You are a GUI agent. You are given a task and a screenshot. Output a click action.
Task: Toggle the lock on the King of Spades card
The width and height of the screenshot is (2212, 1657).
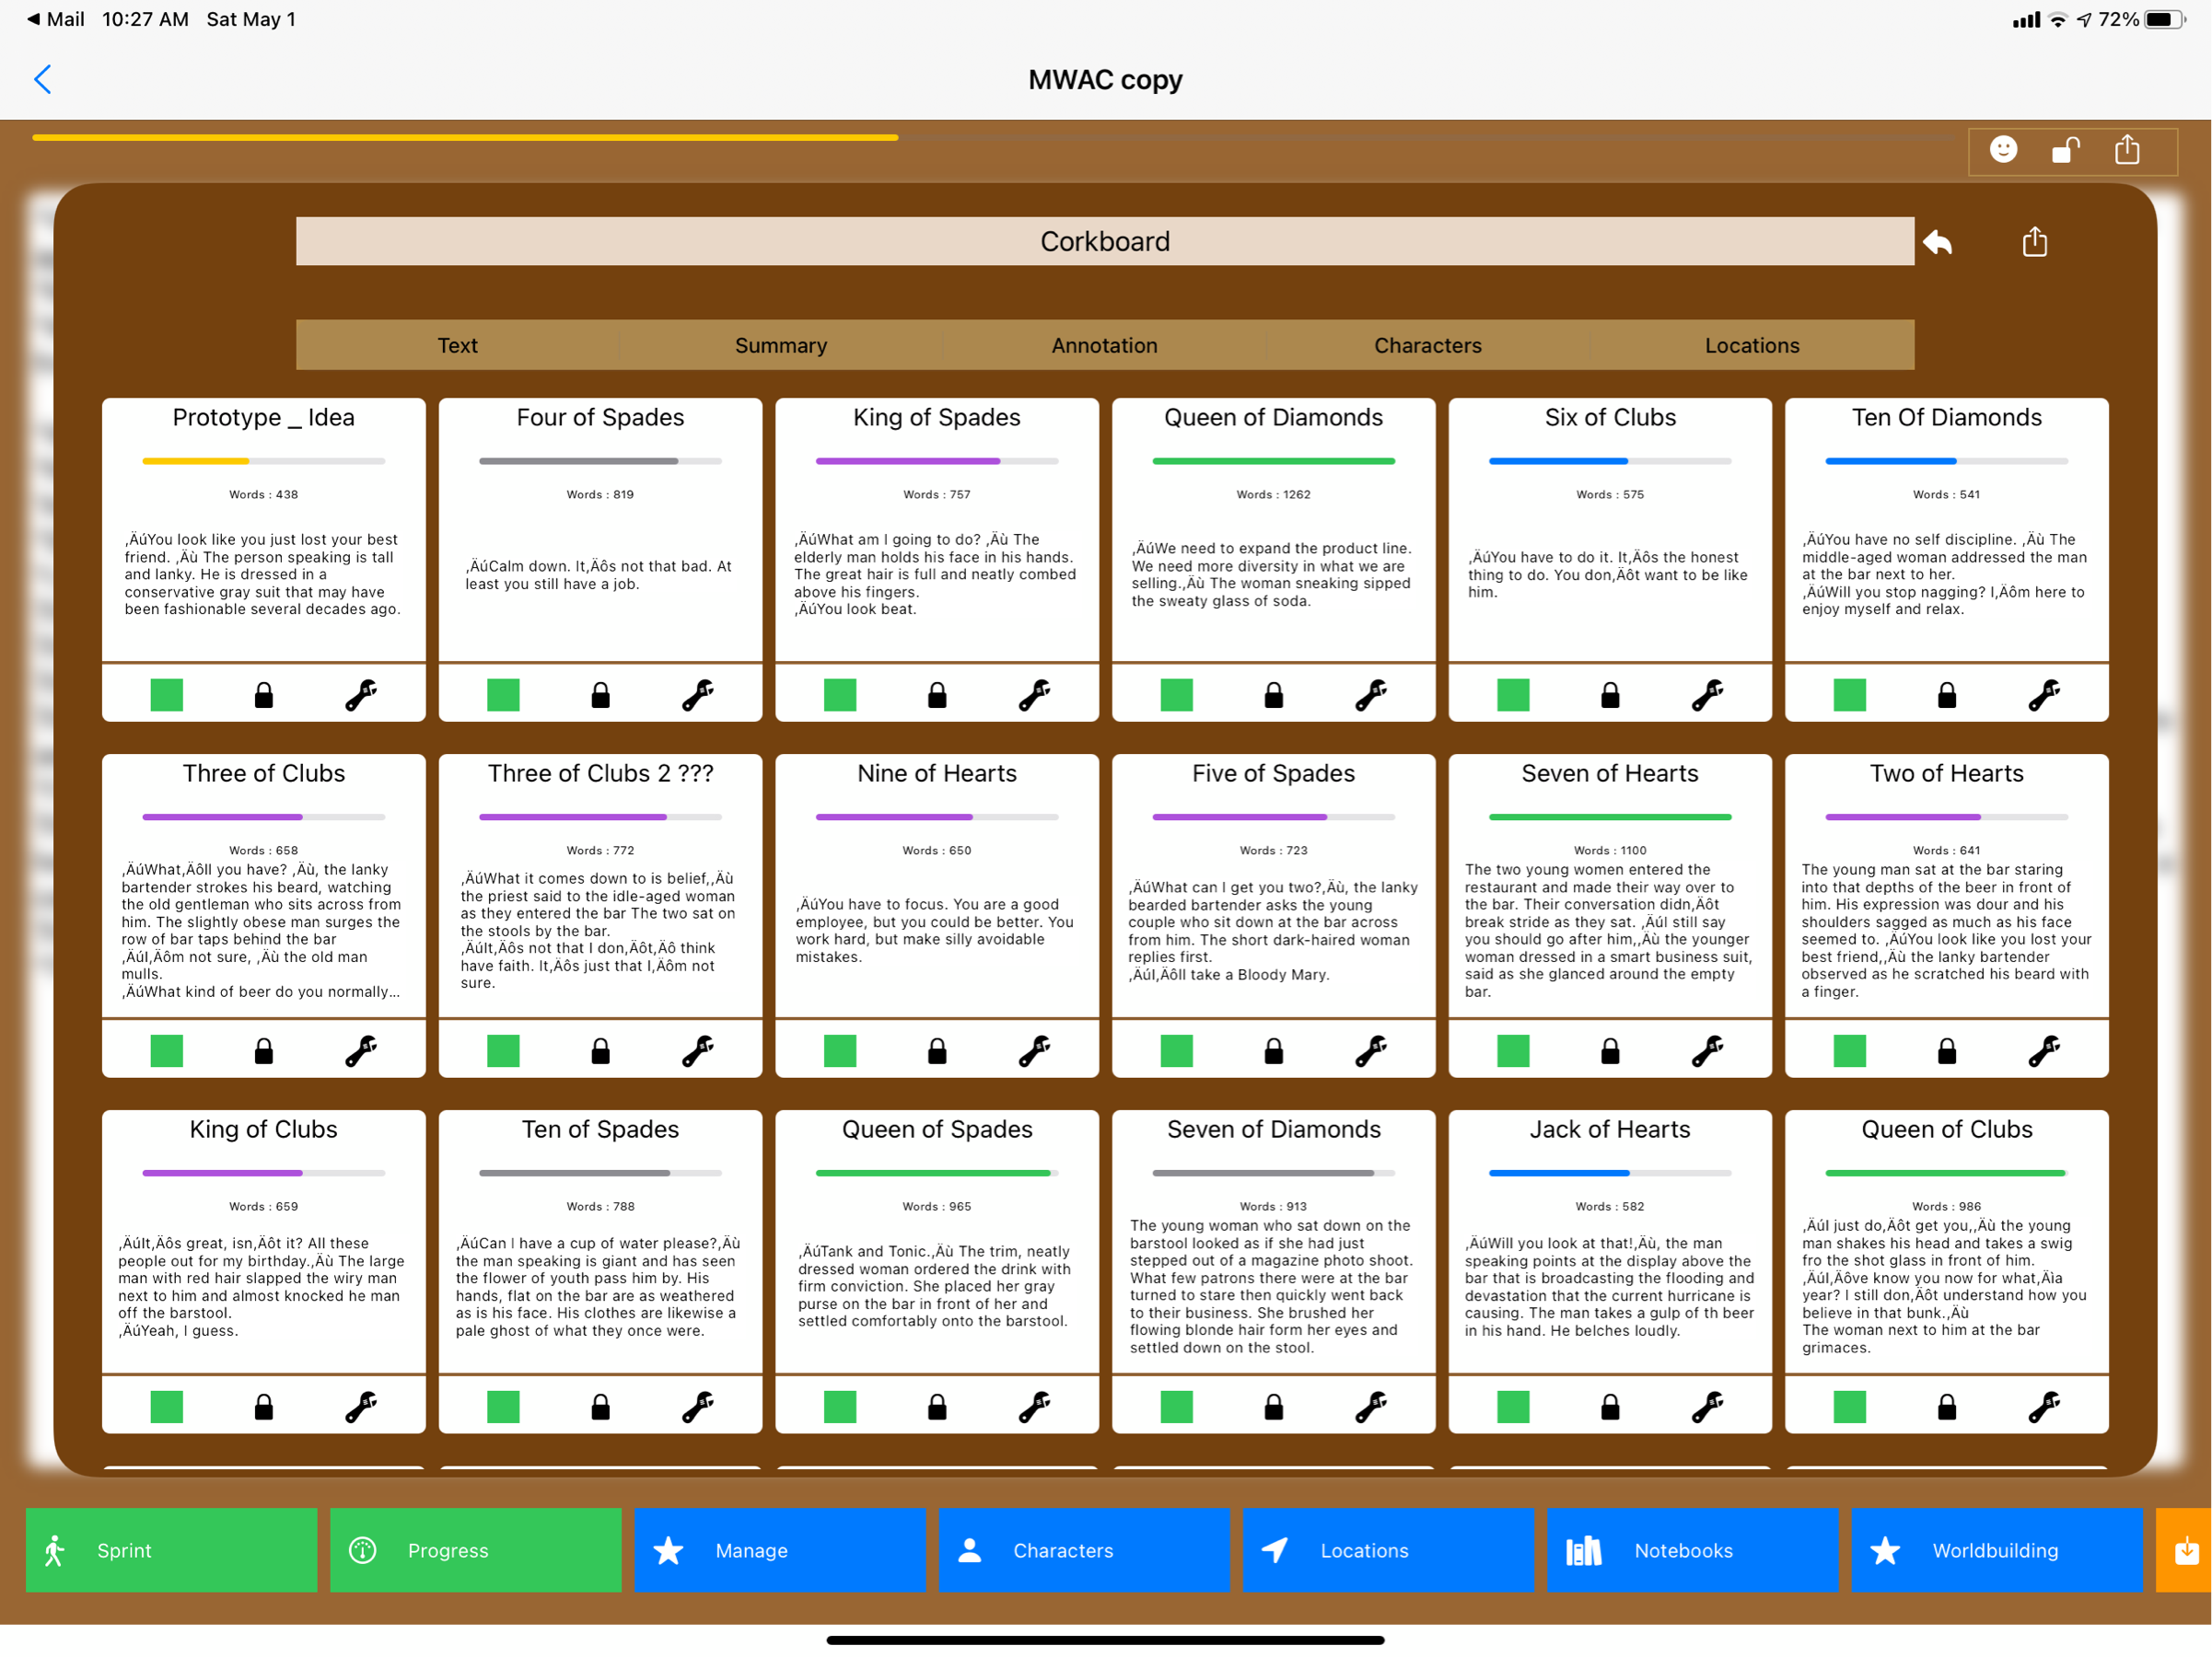937,695
